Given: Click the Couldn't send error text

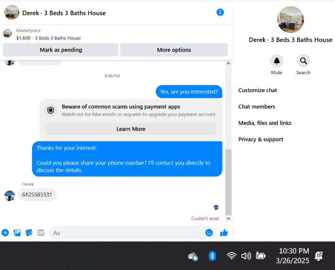Looking at the screenshot, I should pyautogui.click(x=205, y=218).
